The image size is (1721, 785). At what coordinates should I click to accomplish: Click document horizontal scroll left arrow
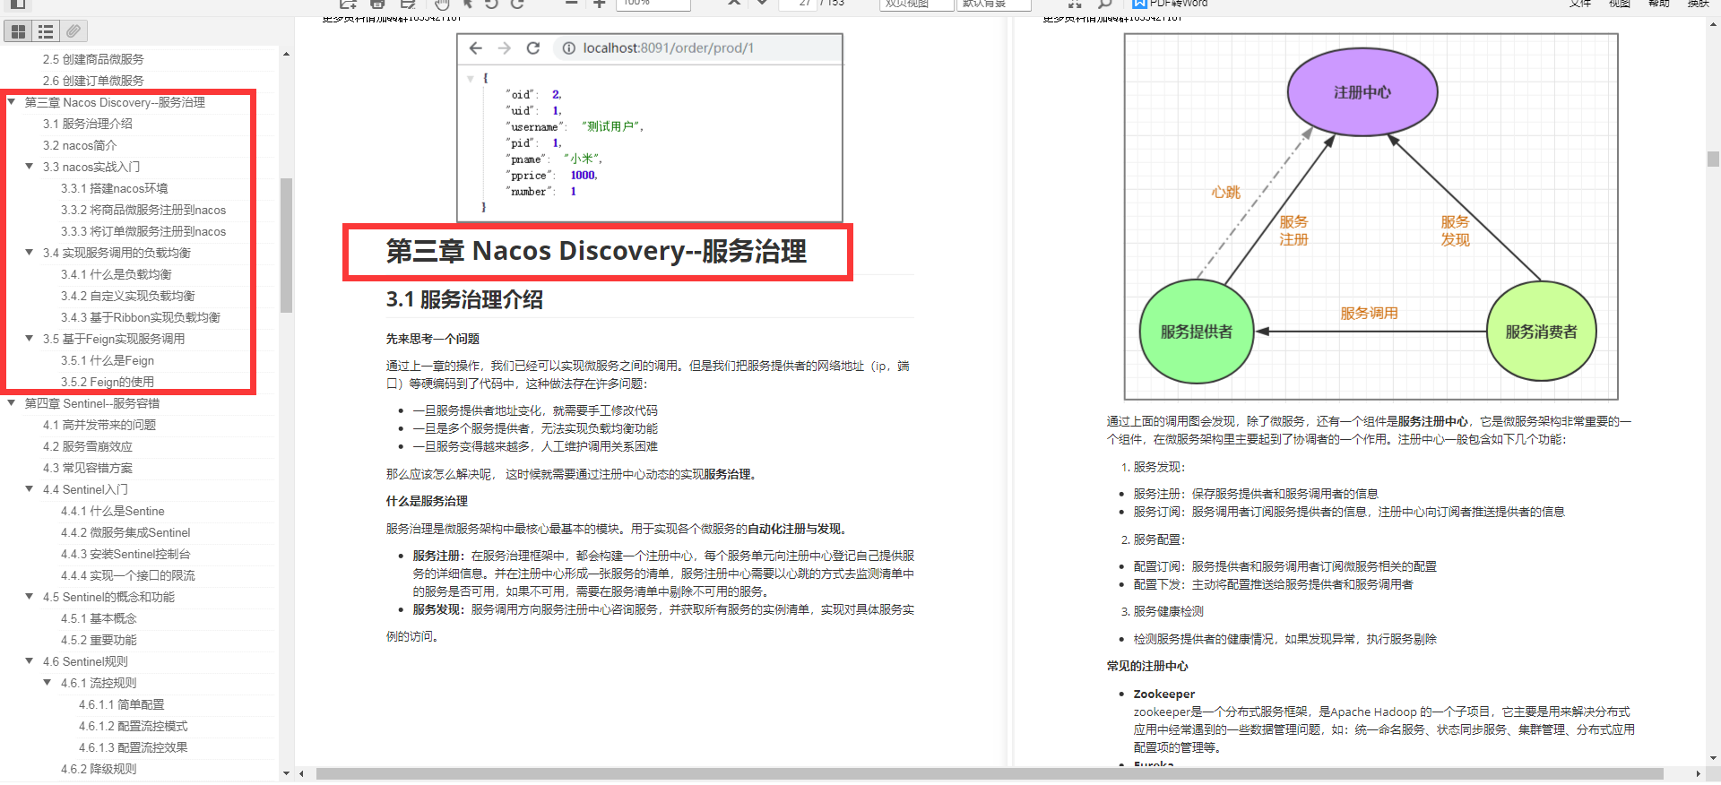(x=302, y=773)
